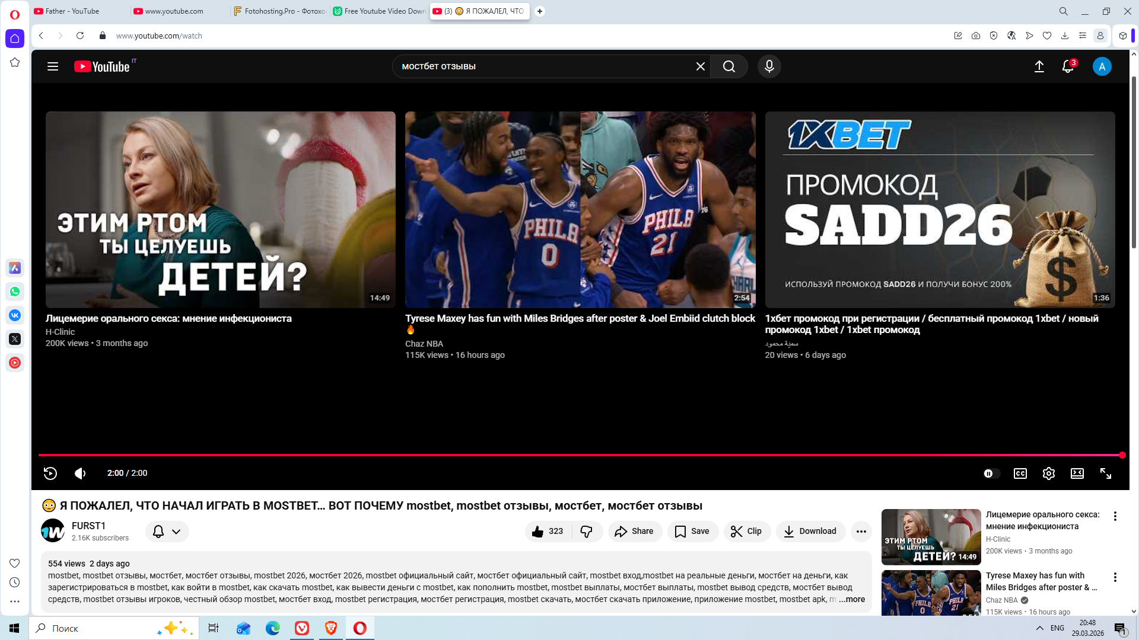Open video settings gear
The image size is (1139, 640).
(x=1048, y=473)
